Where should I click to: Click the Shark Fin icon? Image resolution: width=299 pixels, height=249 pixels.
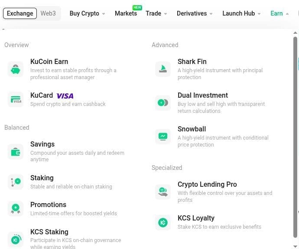pyautogui.click(x=163, y=69)
